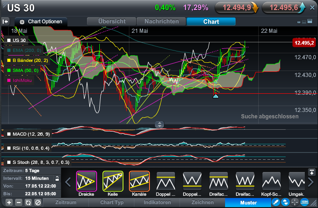This screenshot has height=208, width=318.
Task: Click the blue 1234 value label icon
Action: click(x=304, y=202)
